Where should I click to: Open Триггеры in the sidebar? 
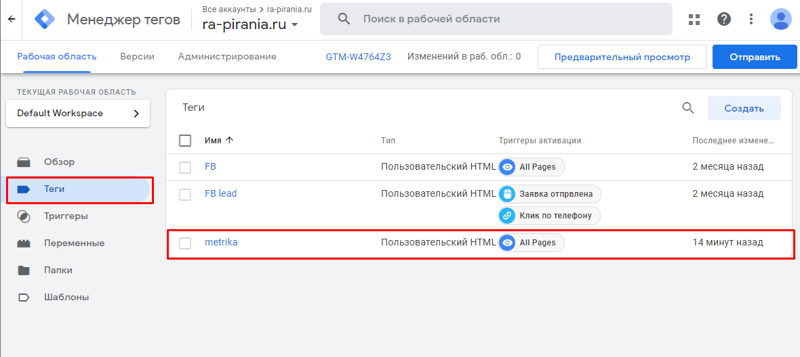tap(66, 216)
